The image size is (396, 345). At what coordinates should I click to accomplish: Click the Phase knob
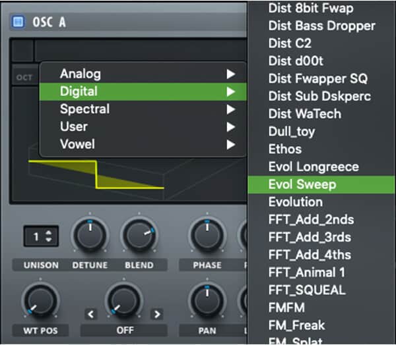click(x=207, y=235)
